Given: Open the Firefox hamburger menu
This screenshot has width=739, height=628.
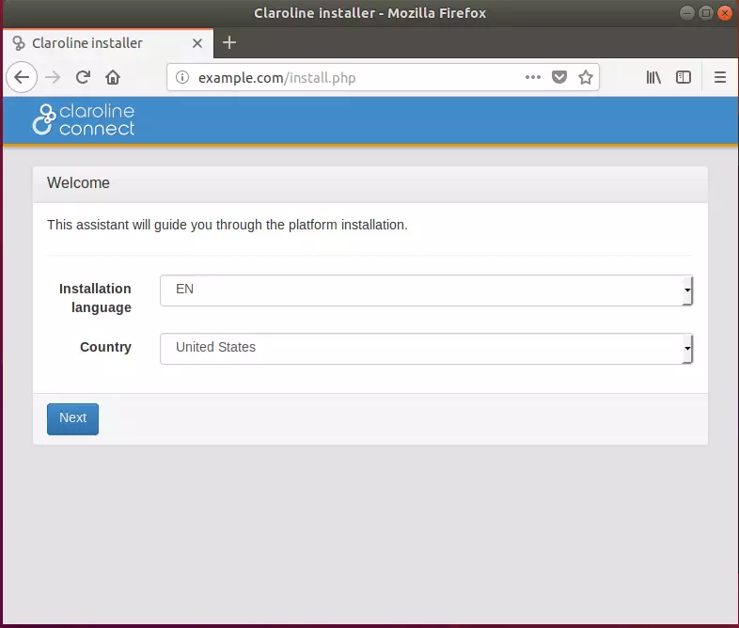Looking at the screenshot, I should coord(719,77).
